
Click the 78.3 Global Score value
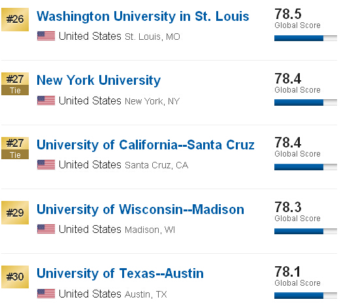(288, 207)
